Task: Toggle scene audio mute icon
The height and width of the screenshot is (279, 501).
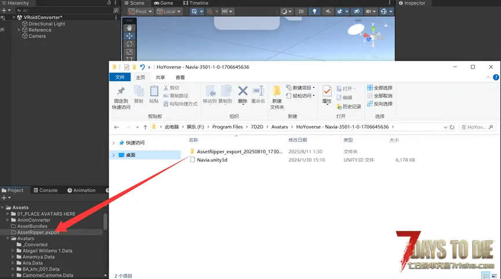Action: [328, 12]
